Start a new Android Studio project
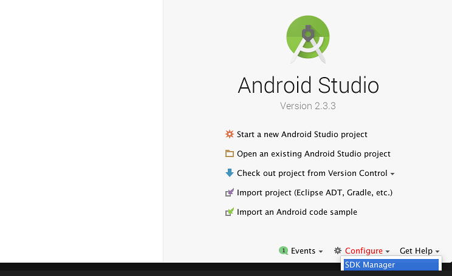 pos(302,134)
